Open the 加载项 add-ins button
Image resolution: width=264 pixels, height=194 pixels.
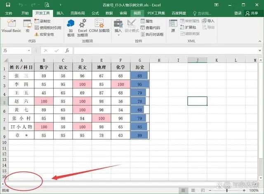click(x=71, y=28)
